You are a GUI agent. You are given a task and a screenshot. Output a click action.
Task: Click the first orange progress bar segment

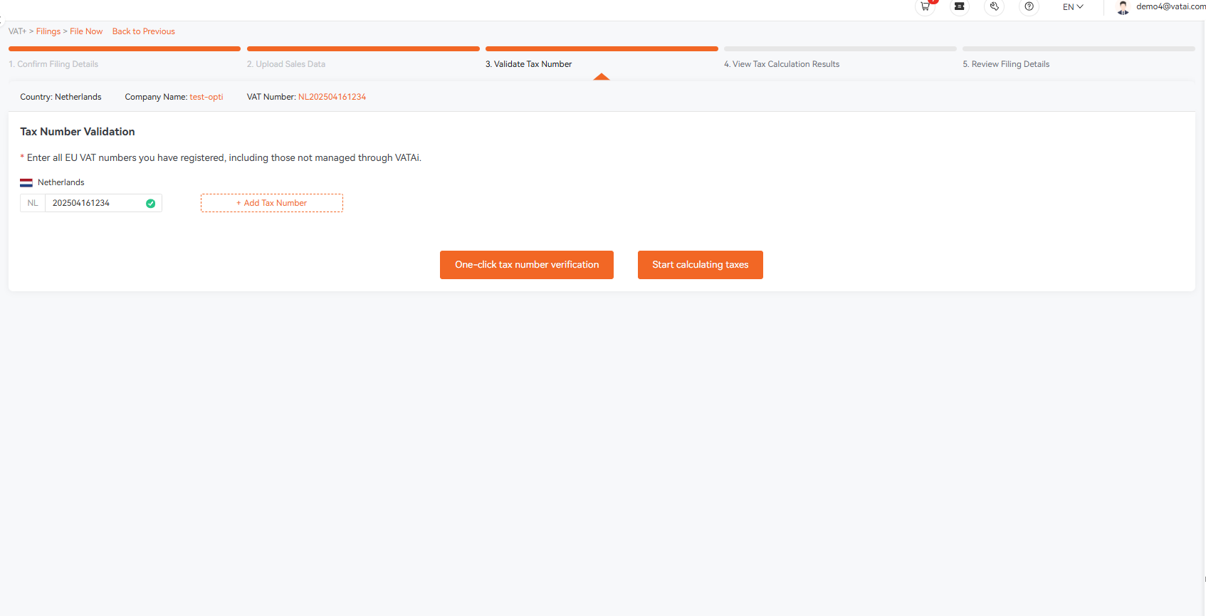point(125,48)
